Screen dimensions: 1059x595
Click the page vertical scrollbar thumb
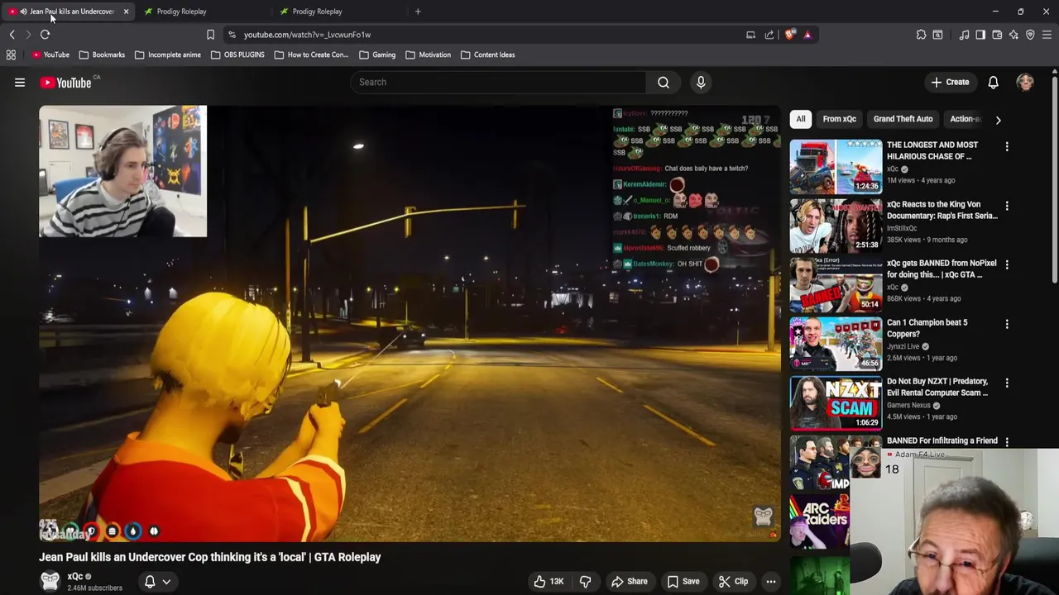tap(1055, 178)
